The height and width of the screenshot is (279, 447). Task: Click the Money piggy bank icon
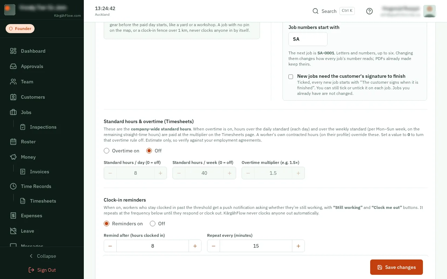(x=13, y=157)
